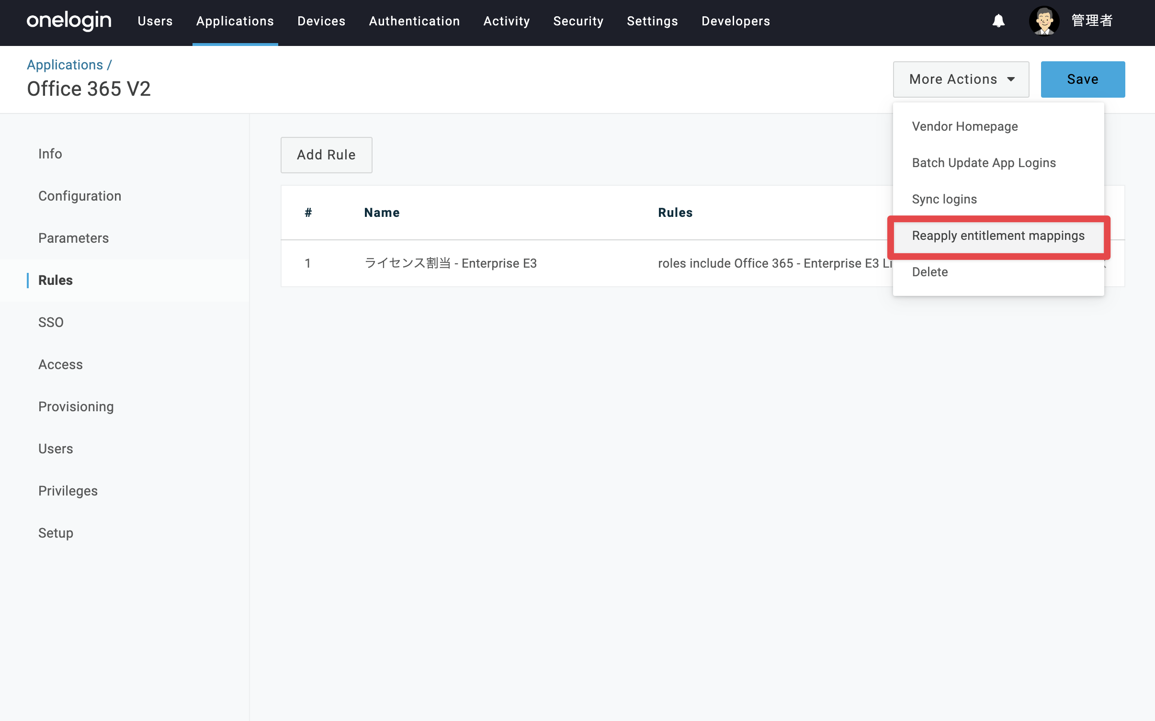Select the Rules sidebar tab

point(56,280)
